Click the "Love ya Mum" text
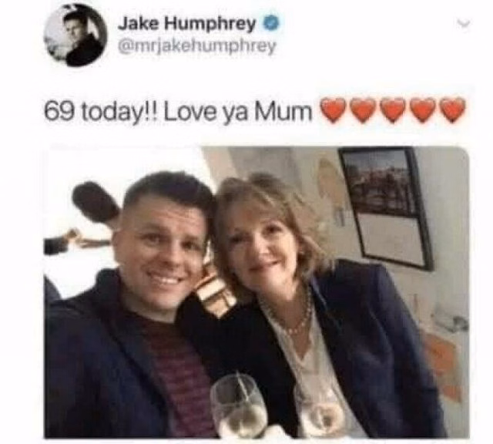The width and height of the screenshot is (493, 444). [x=238, y=112]
